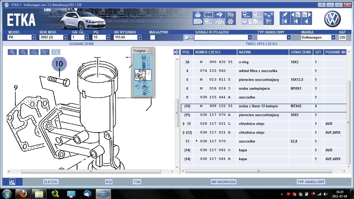354x199 pixels.
Task: Click the multiple shopping carts icon
Action: [269, 15]
